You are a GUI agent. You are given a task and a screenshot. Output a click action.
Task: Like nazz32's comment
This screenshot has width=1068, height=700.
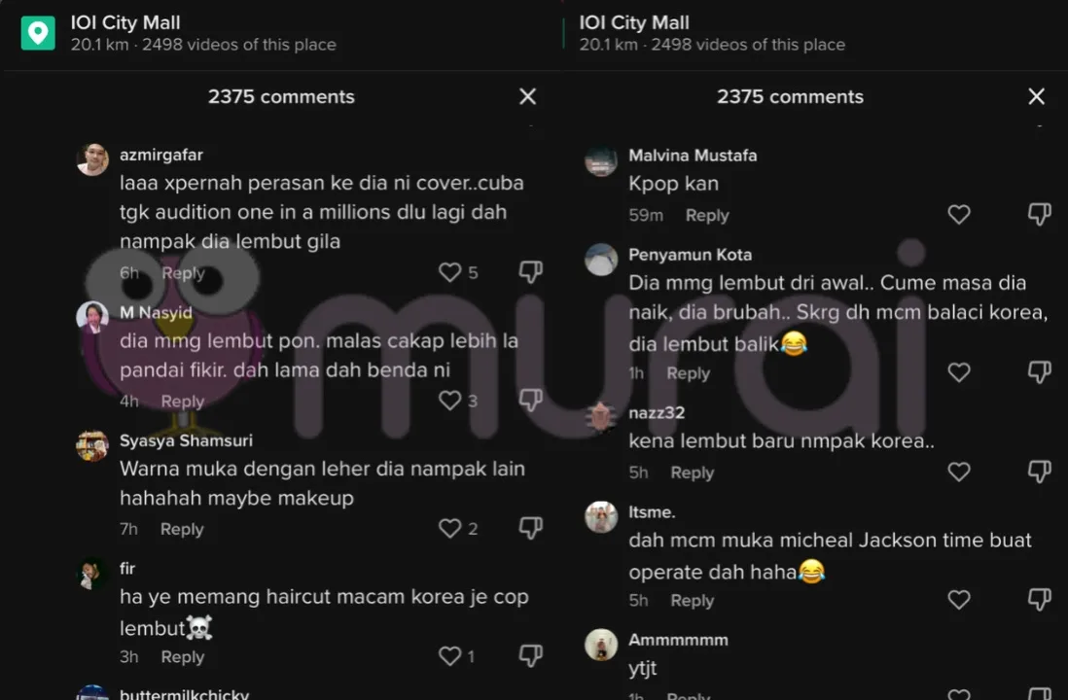pyautogui.click(x=959, y=472)
